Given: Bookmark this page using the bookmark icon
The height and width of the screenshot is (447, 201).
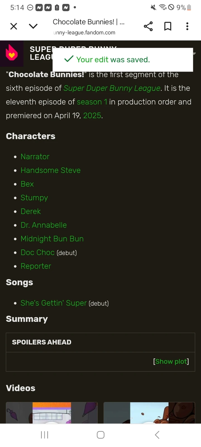Looking at the screenshot, I should (168, 26).
